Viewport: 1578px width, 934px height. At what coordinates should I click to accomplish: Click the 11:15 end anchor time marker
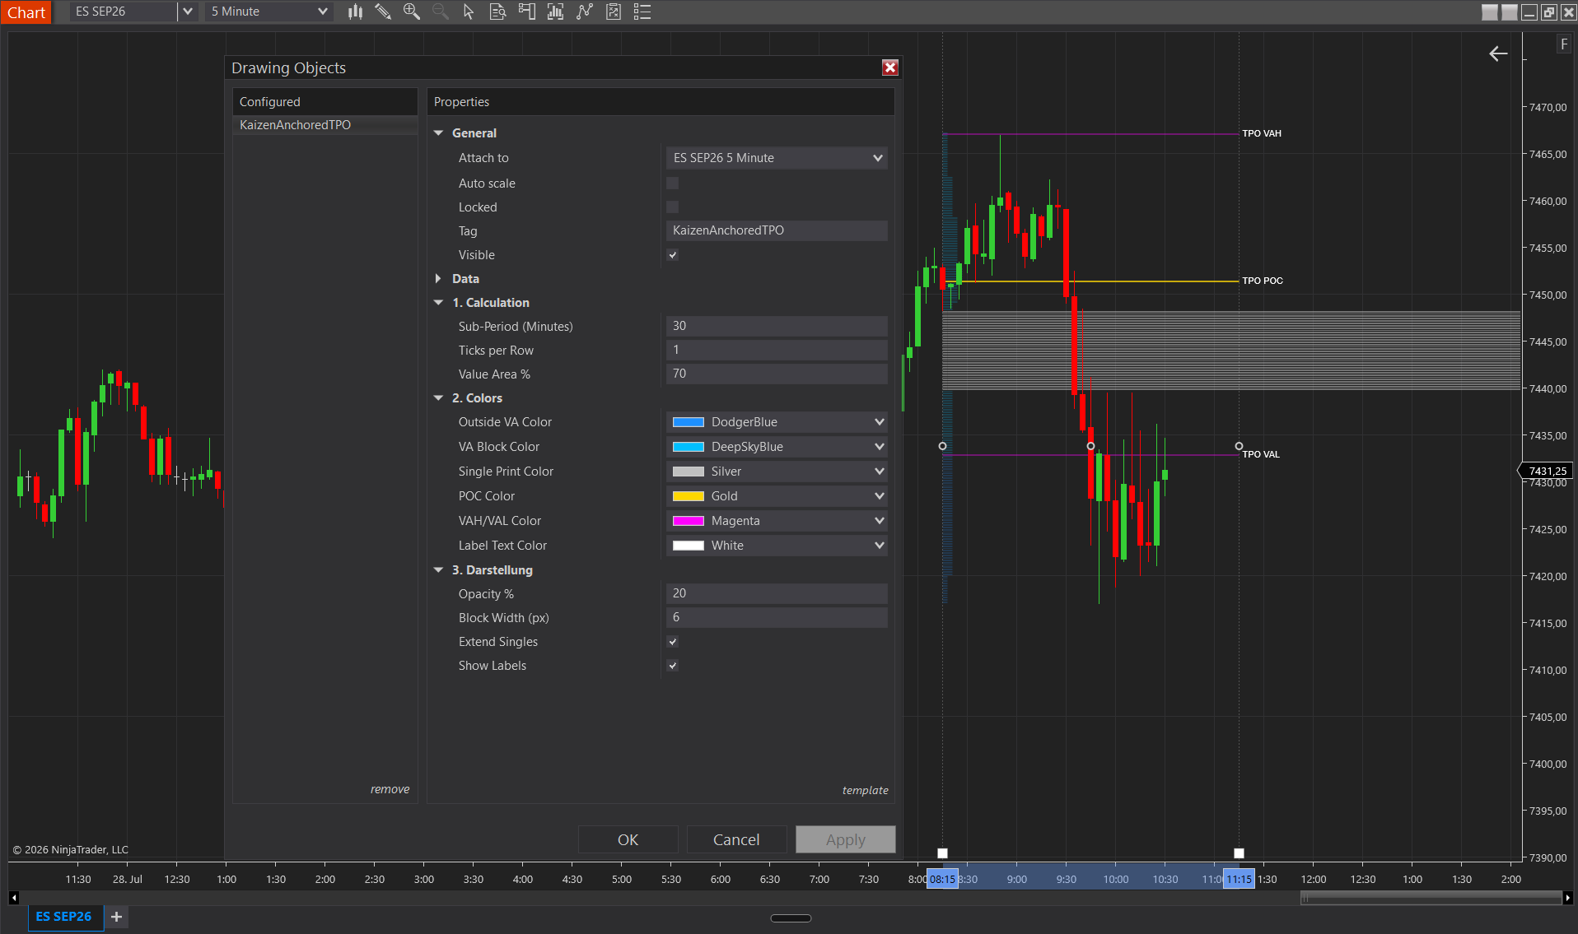[1239, 880]
